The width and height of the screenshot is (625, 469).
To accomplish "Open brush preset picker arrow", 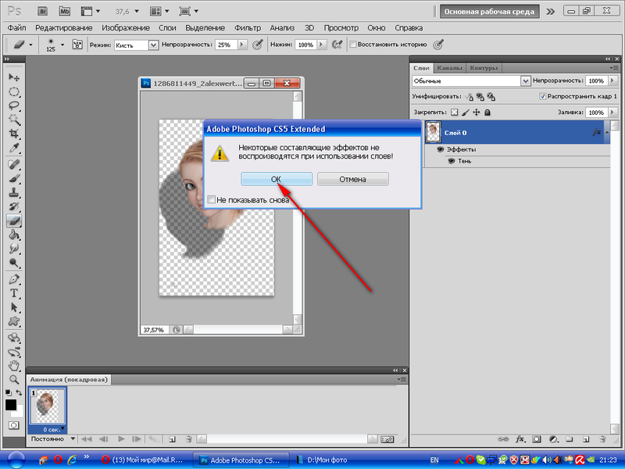I will (x=62, y=45).
